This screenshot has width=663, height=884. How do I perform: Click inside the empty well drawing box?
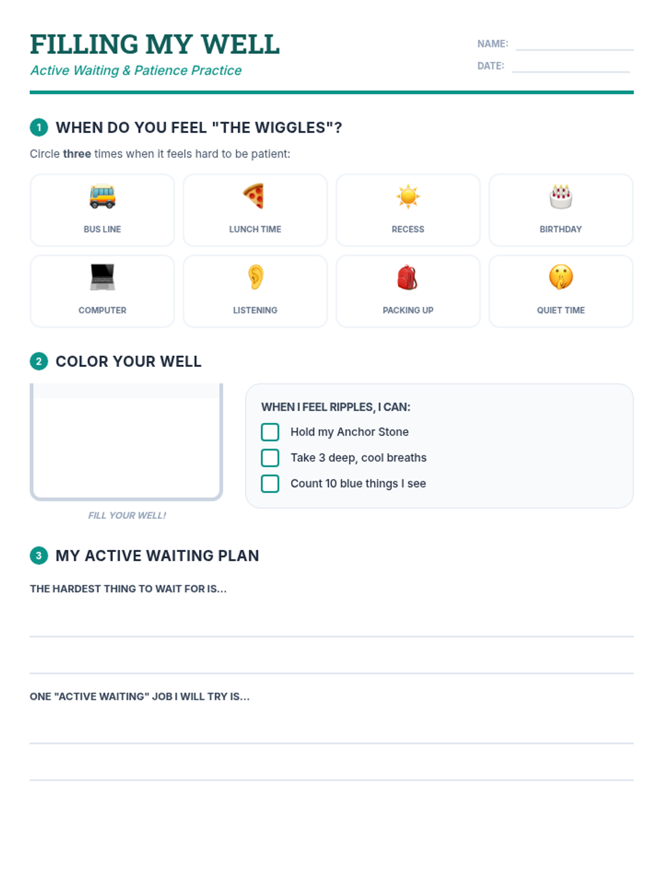tap(127, 442)
